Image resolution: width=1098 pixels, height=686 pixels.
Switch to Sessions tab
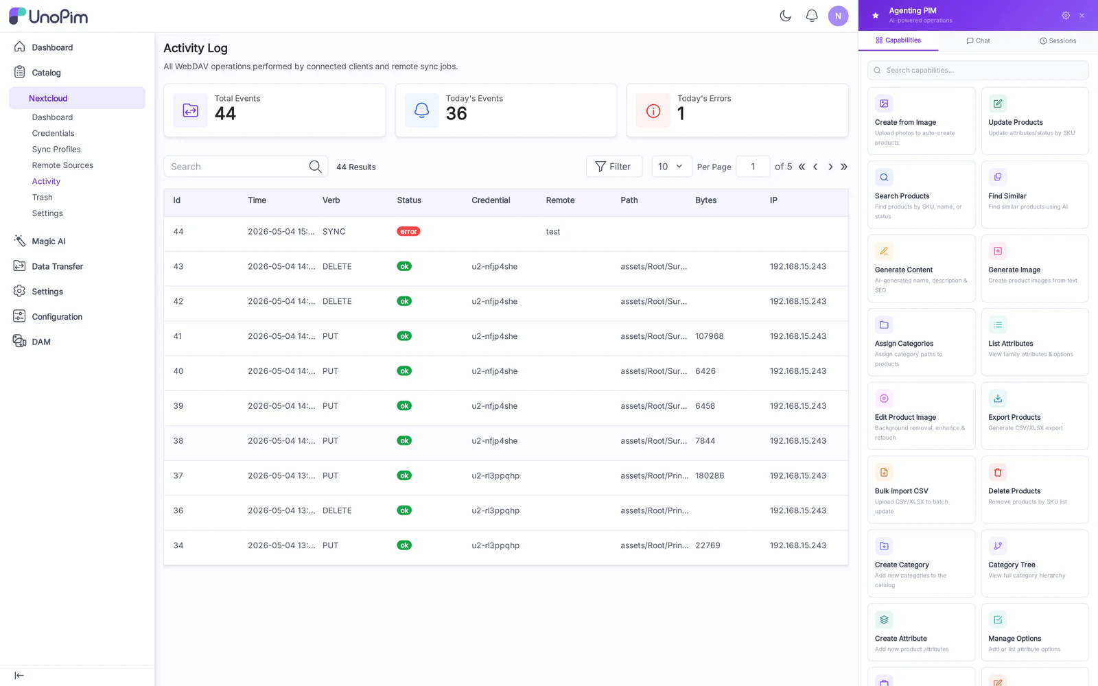pyautogui.click(x=1058, y=40)
